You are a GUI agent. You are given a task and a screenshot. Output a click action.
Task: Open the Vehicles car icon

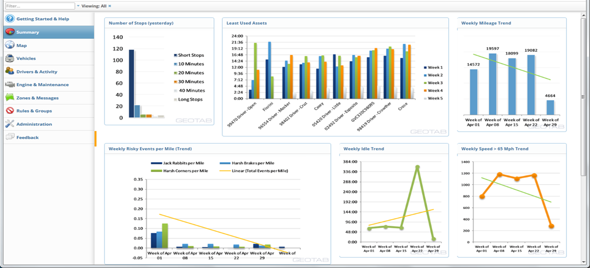[10, 59]
